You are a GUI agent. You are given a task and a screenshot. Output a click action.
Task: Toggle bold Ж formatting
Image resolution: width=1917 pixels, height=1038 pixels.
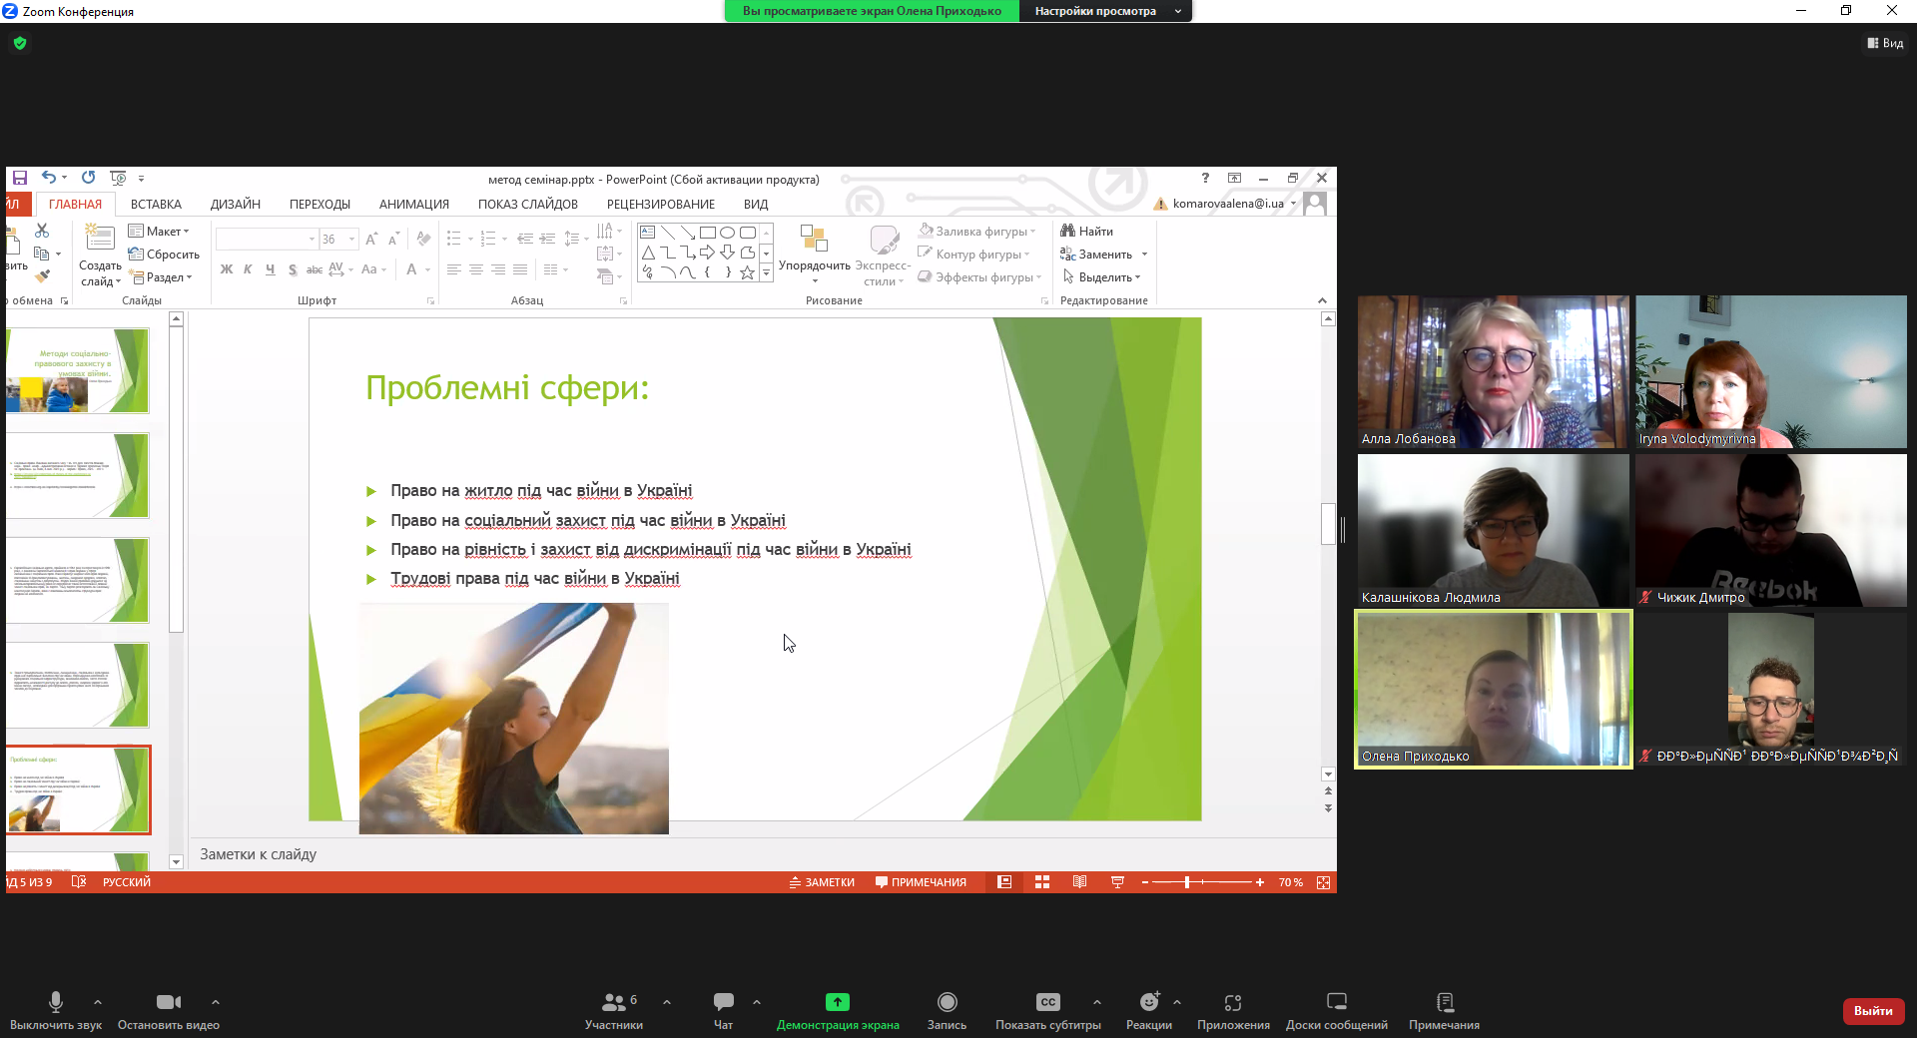tap(227, 269)
